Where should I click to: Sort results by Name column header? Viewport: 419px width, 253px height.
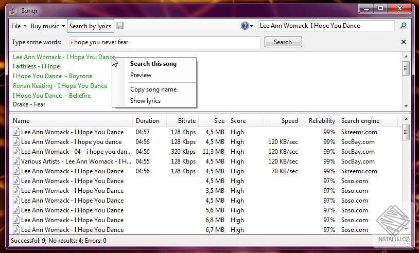(x=71, y=121)
